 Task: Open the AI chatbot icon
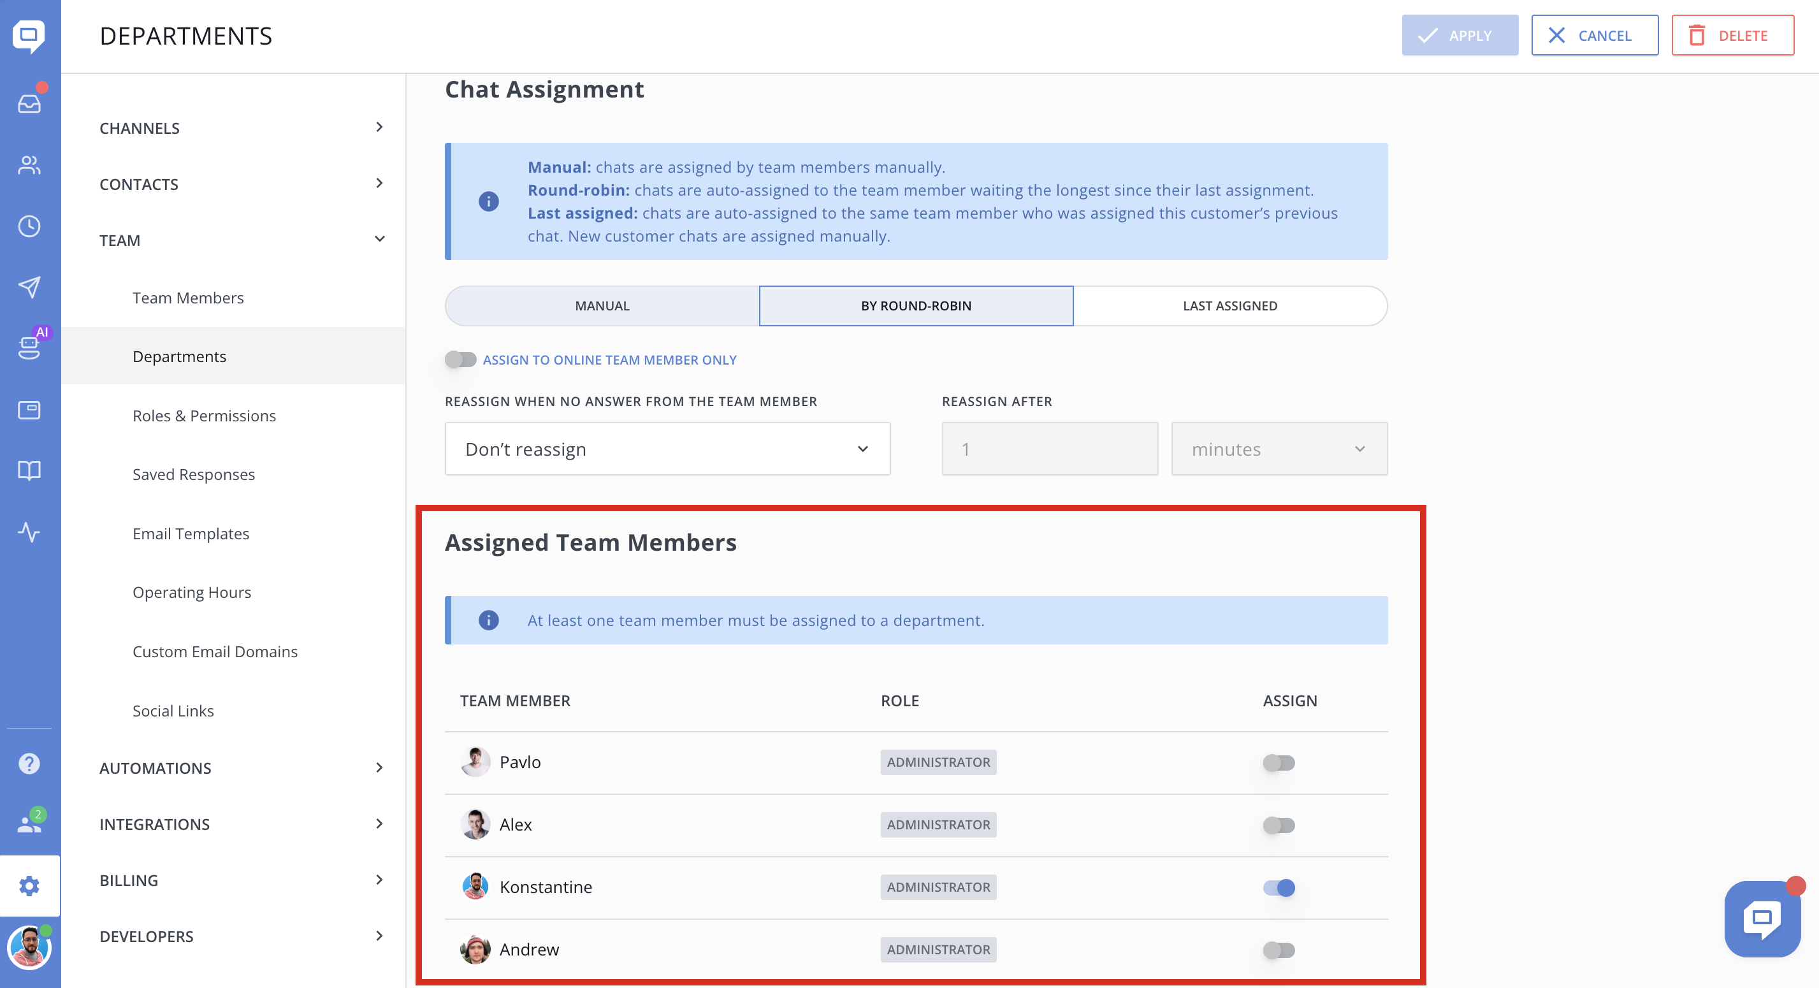pyautogui.click(x=29, y=347)
